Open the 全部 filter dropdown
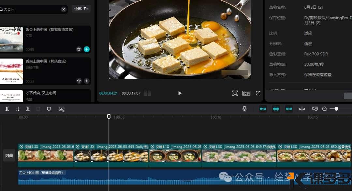This screenshot has height=191, width=352. point(81,9)
